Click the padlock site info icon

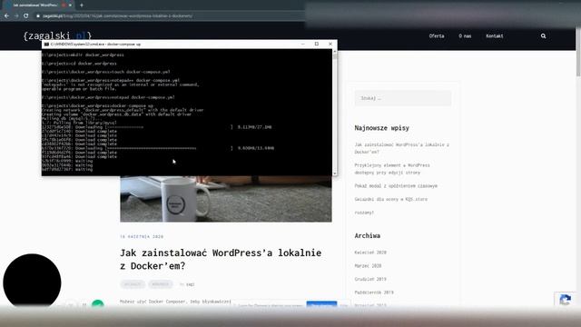point(38,16)
